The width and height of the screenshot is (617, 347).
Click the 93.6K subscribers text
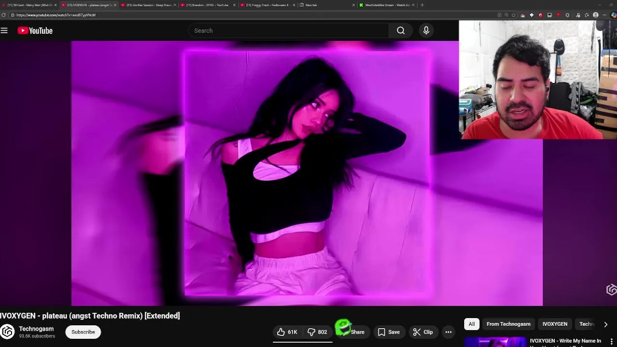pos(37,336)
